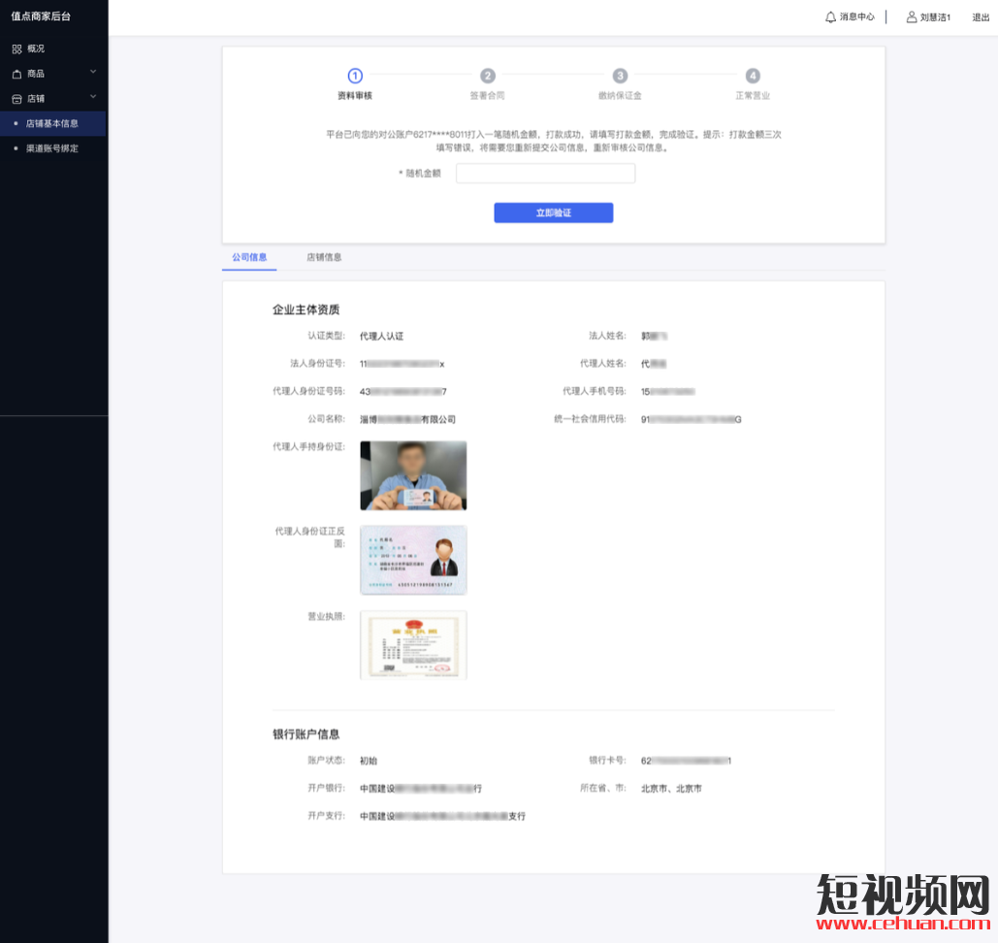Click the 店铺 shop icon in sidebar
Image resolution: width=998 pixels, height=943 pixels.
pos(16,99)
